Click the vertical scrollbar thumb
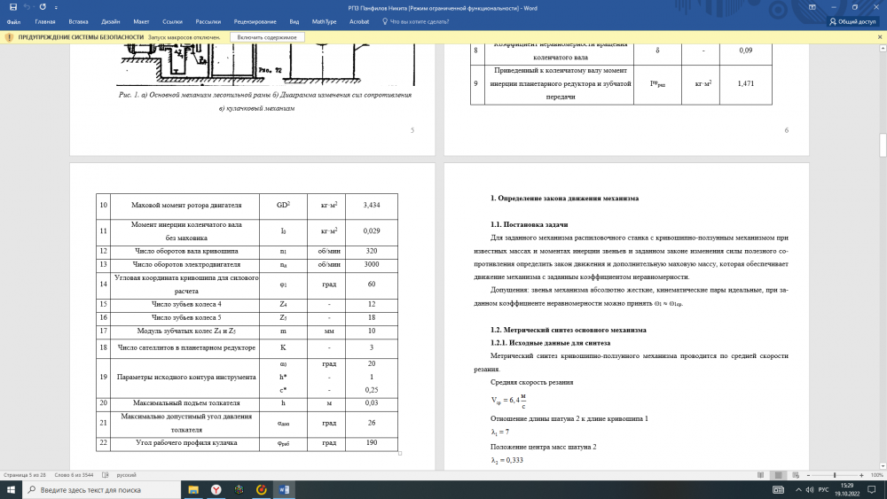This screenshot has height=499, width=887. [x=883, y=145]
